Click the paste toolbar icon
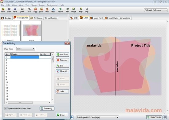Screen dimensions: 169x120 point(41,10)
